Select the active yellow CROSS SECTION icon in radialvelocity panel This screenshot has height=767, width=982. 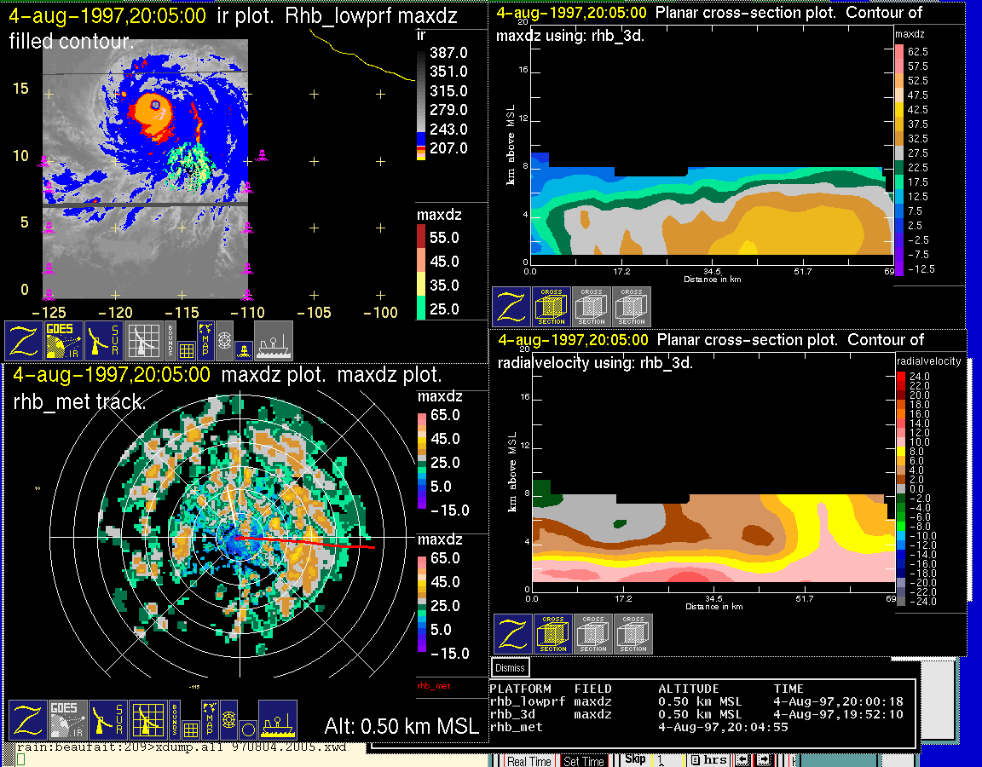point(553,634)
